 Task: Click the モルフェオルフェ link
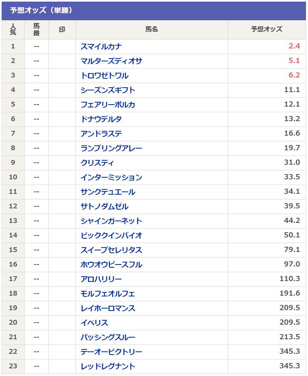(x=108, y=294)
